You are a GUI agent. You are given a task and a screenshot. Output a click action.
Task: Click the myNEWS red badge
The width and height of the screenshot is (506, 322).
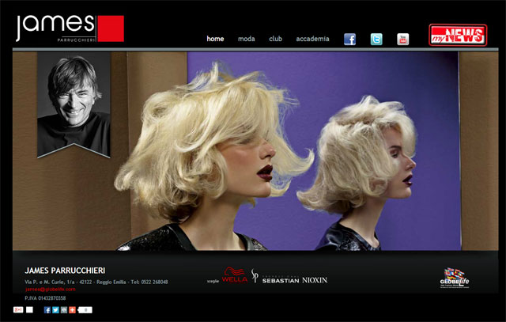point(458,35)
